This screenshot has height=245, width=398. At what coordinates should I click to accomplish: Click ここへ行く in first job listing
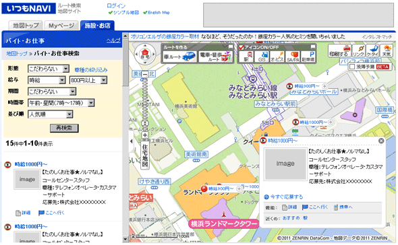coord(51,213)
